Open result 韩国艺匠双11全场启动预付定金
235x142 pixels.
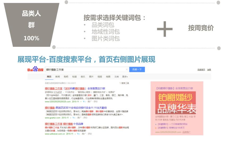click(x=76, y=108)
